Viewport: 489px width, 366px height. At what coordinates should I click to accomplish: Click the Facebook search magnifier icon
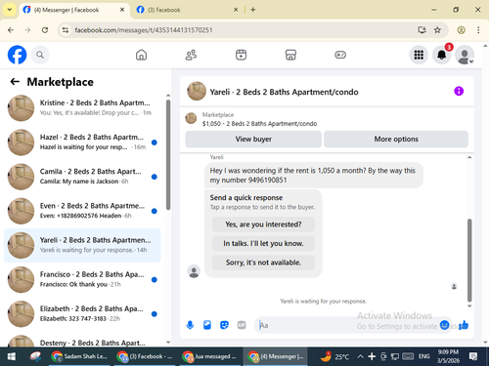click(40, 55)
